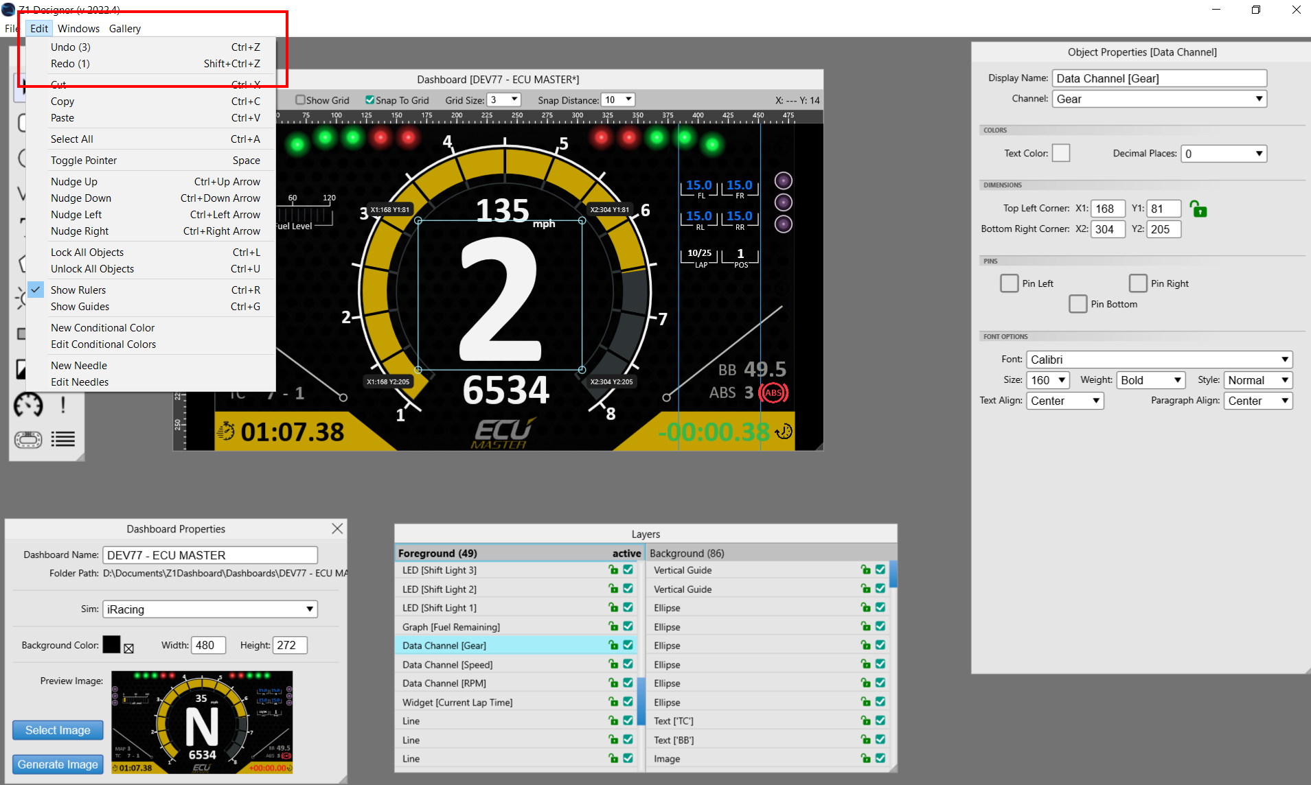The image size is (1311, 785).
Task: Open the Text Align dropdown showing Center
Action: (1065, 401)
